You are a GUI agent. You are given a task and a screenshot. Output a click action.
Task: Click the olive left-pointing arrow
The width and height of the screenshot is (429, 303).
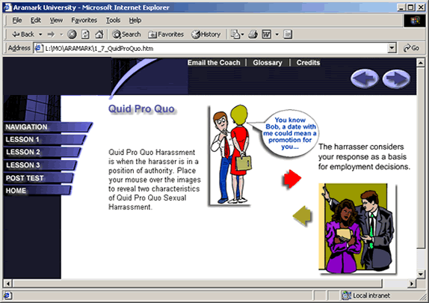(302, 216)
